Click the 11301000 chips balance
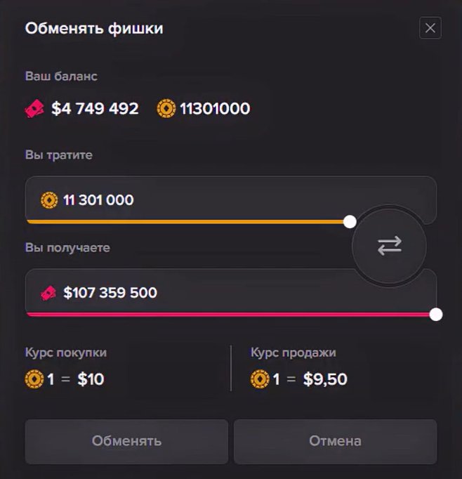Image resolution: width=462 pixels, height=479 pixels. [x=215, y=108]
